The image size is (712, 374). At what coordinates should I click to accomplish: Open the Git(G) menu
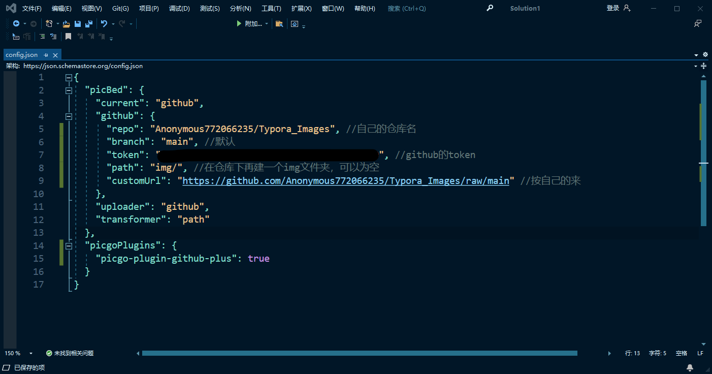click(x=120, y=9)
